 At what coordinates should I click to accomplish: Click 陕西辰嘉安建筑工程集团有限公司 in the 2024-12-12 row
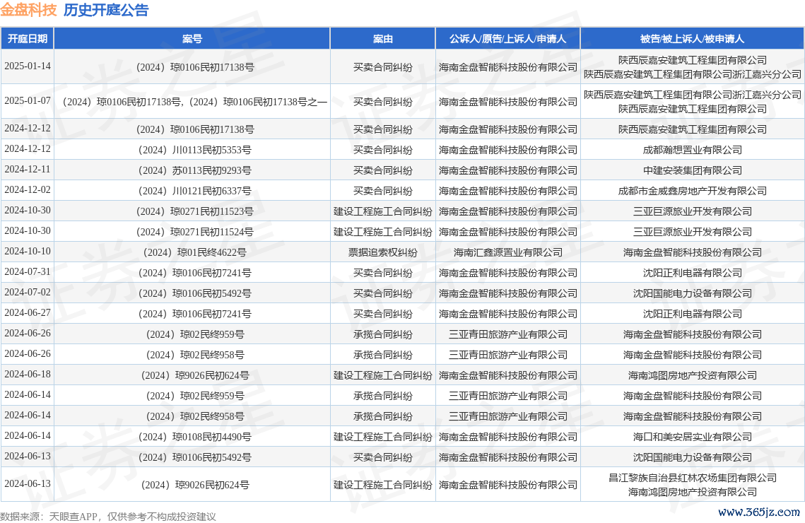pos(692,129)
